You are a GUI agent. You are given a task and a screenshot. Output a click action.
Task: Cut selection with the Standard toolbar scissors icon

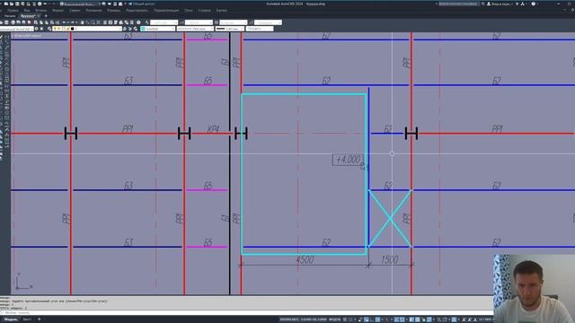36,22
